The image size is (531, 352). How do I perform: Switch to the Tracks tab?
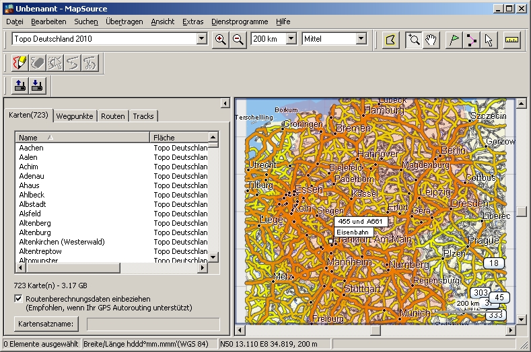coord(143,116)
